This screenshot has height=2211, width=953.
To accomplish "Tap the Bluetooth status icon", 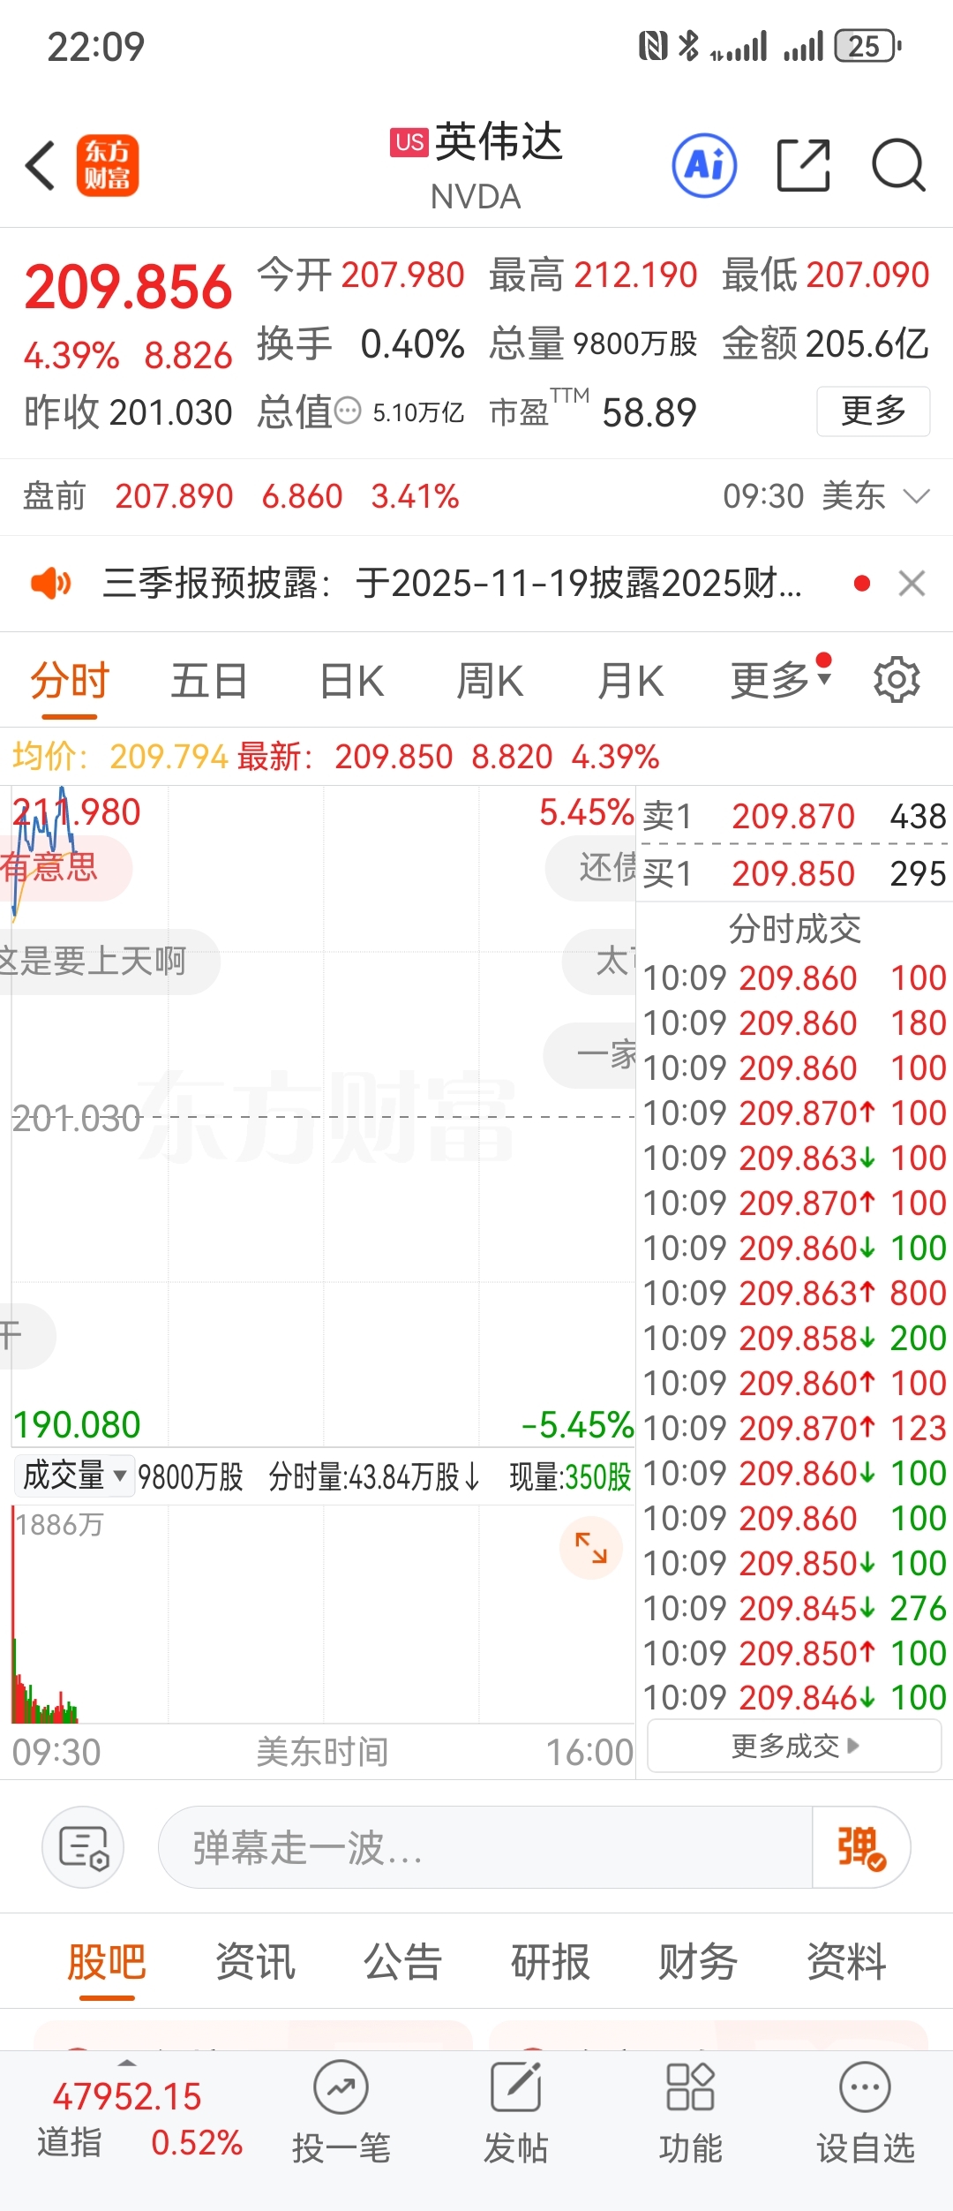I will [688, 46].
